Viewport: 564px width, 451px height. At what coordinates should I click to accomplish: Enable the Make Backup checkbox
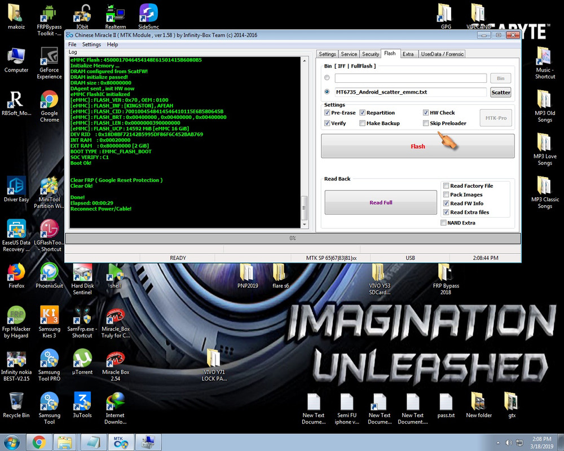[x=362, y=123]
